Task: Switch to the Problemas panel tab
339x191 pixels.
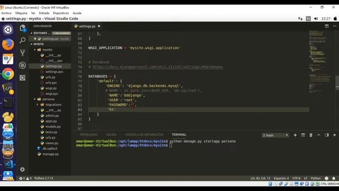Action: click(x=88, y=135)
